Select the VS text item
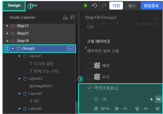 coord(36,101)
